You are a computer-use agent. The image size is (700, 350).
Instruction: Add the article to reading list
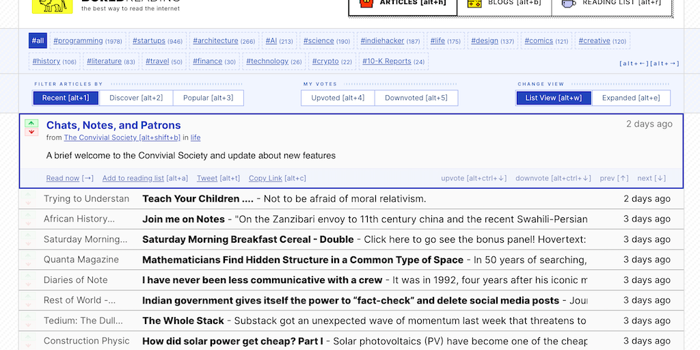(133, 178)
